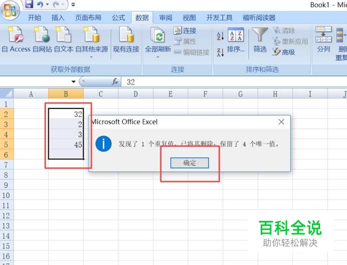This screenshot has height=265, width=347.
Task: Open the undo history dropdown arrow
Action: pyautogui.click(x=47, y=4)
